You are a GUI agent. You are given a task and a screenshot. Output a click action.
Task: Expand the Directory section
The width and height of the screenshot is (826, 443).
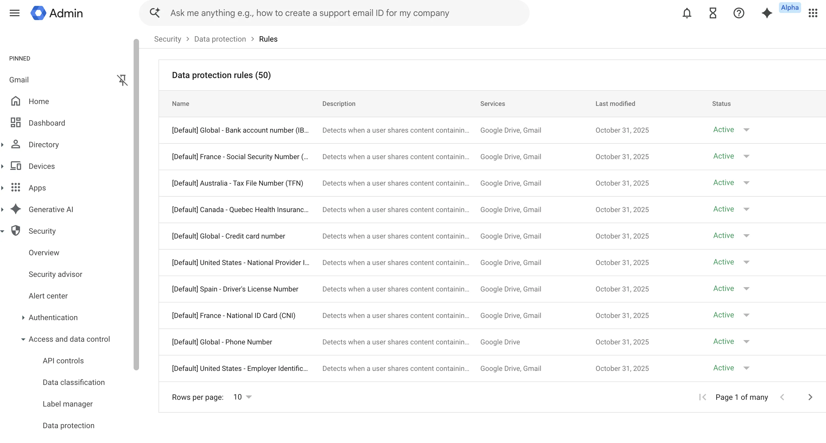coord(2,145)
